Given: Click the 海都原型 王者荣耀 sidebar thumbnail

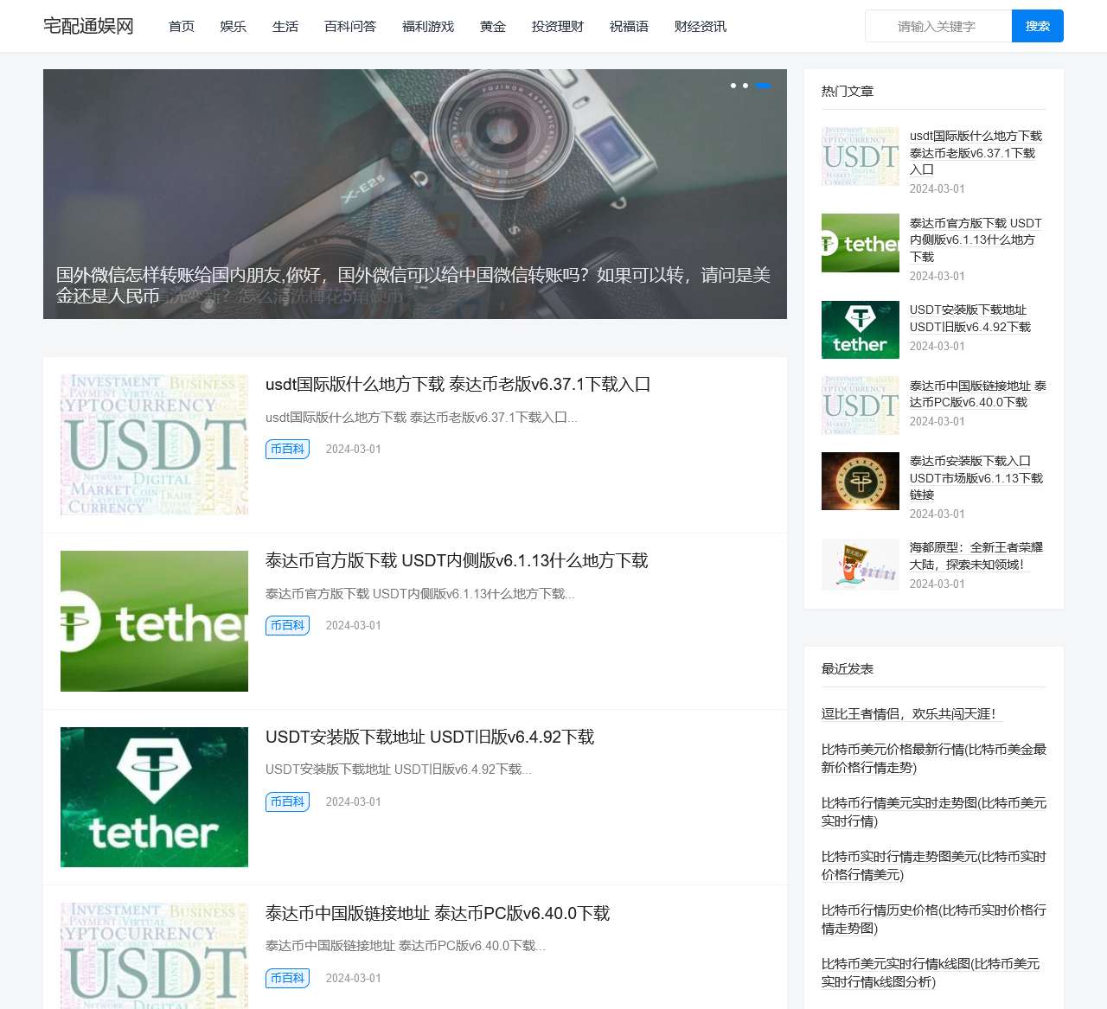Looking at the screenshot, I should [860, 564].
